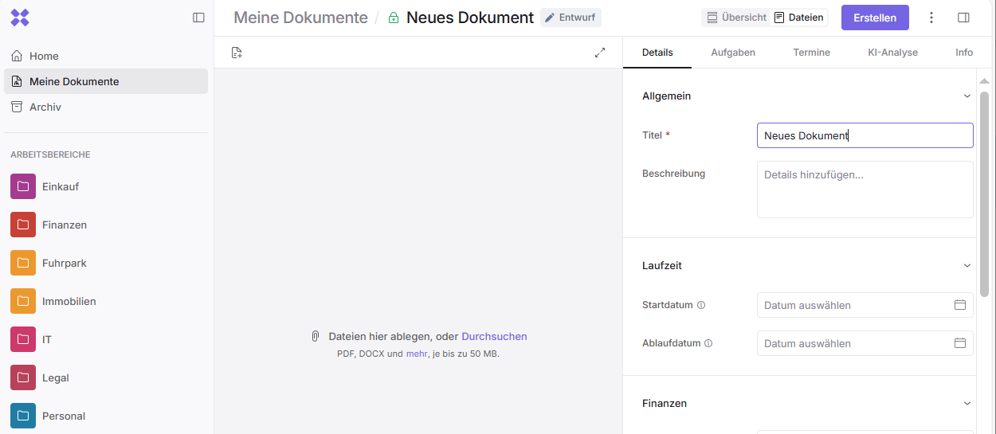Image resolution: width=996 pixels, height=434 pixels.
Task: Collapse the Allgemein section
Action: [967, 96]
